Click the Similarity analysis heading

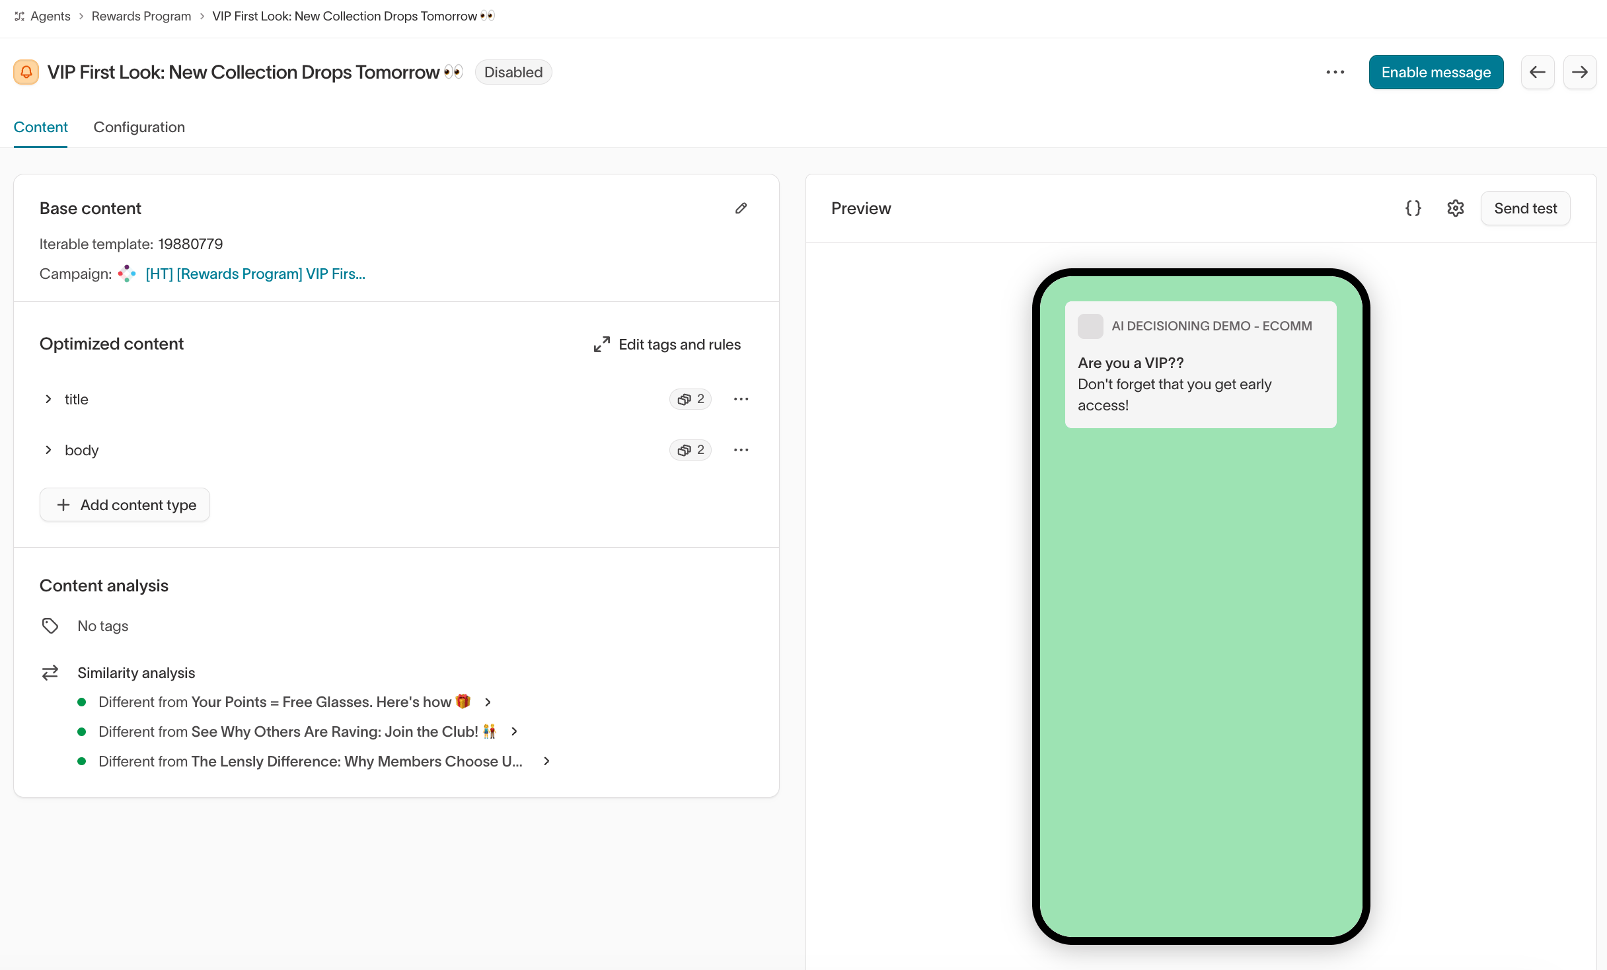click(x=136, y=673)
